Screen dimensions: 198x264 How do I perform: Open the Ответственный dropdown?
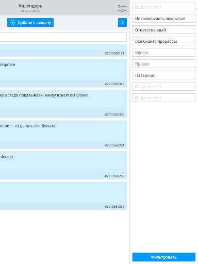point(163,30)
